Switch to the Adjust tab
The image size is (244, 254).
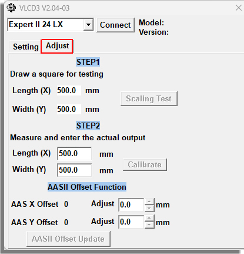(57, 46)
